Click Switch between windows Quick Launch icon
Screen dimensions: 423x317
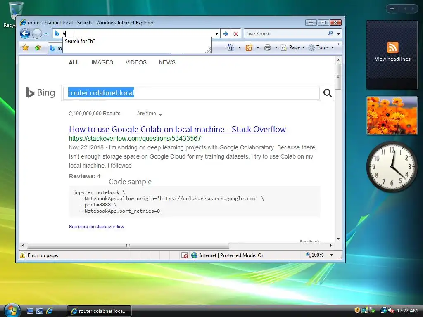(x=40, y=311)
